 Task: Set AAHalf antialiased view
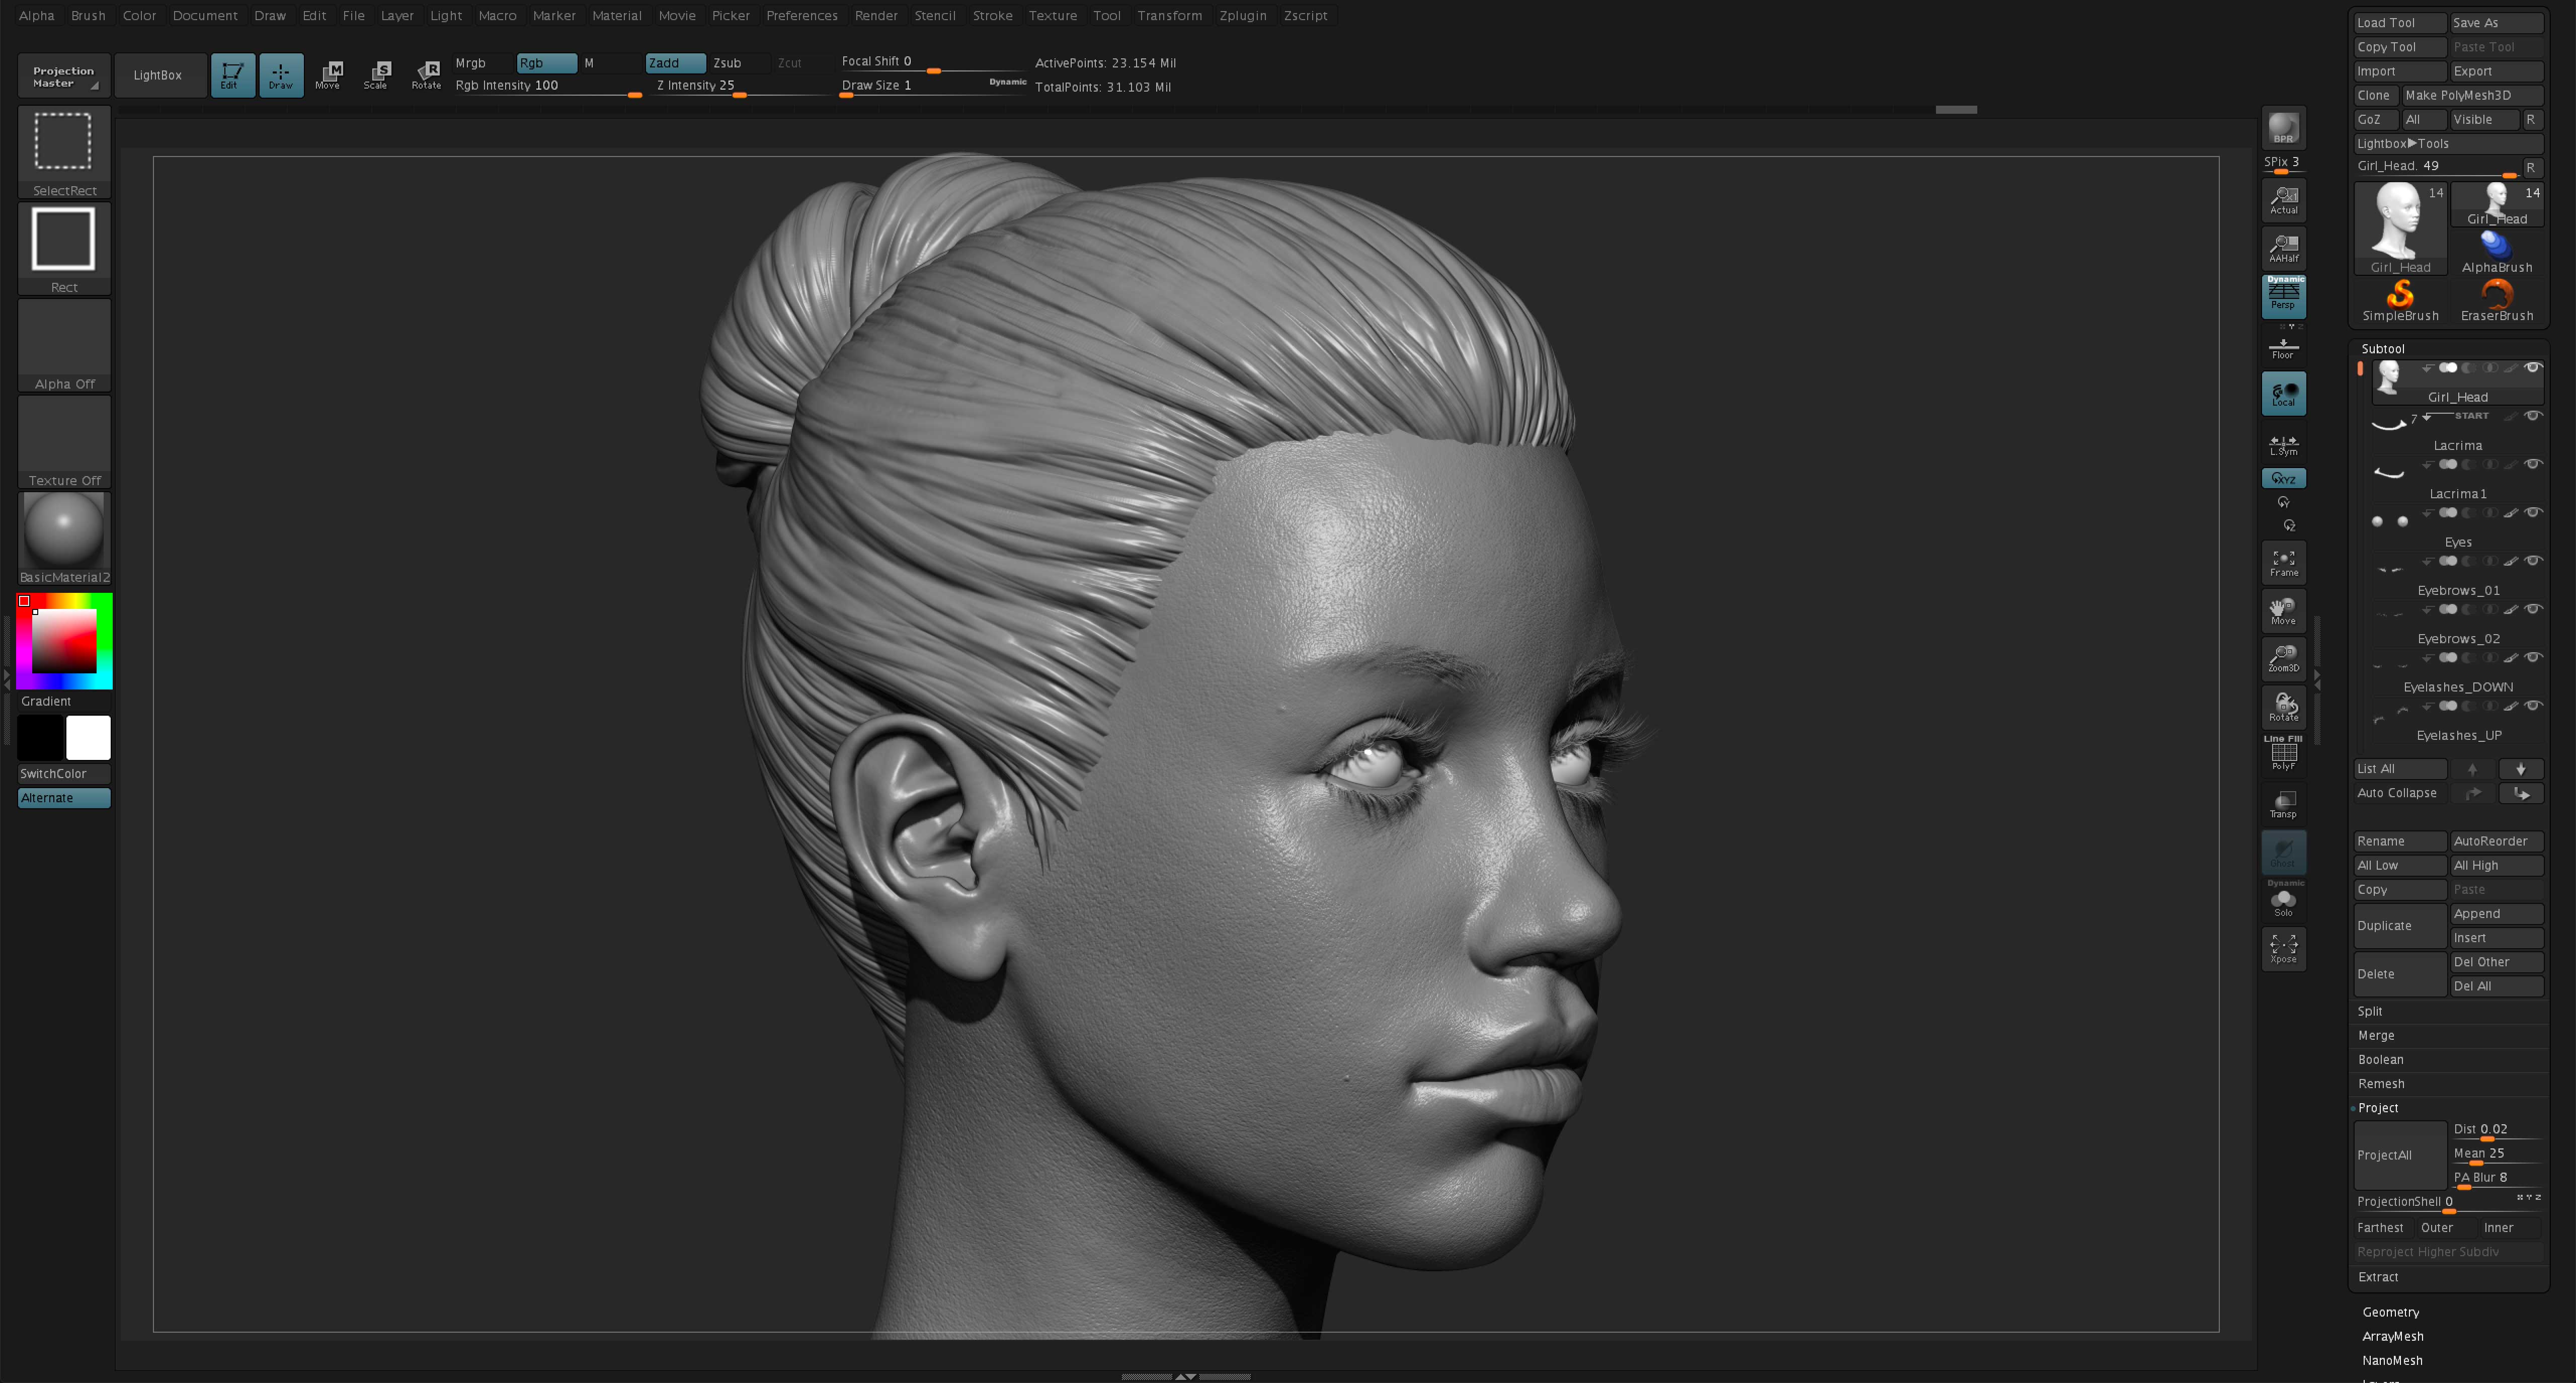click(x=2283, y=248)
